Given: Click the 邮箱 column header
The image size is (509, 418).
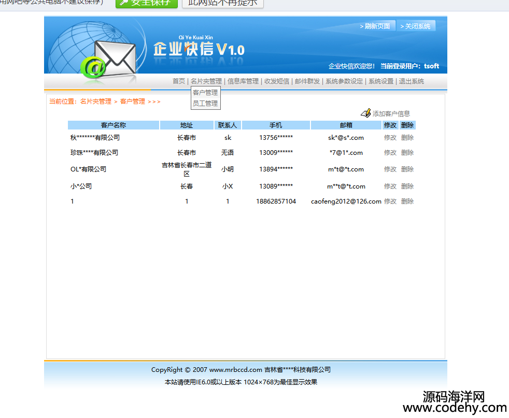Looking at the screenshot, I should click(x=346, y=125).
